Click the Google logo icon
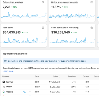This screenshot has height=96, width=99. tap(4, 92)
